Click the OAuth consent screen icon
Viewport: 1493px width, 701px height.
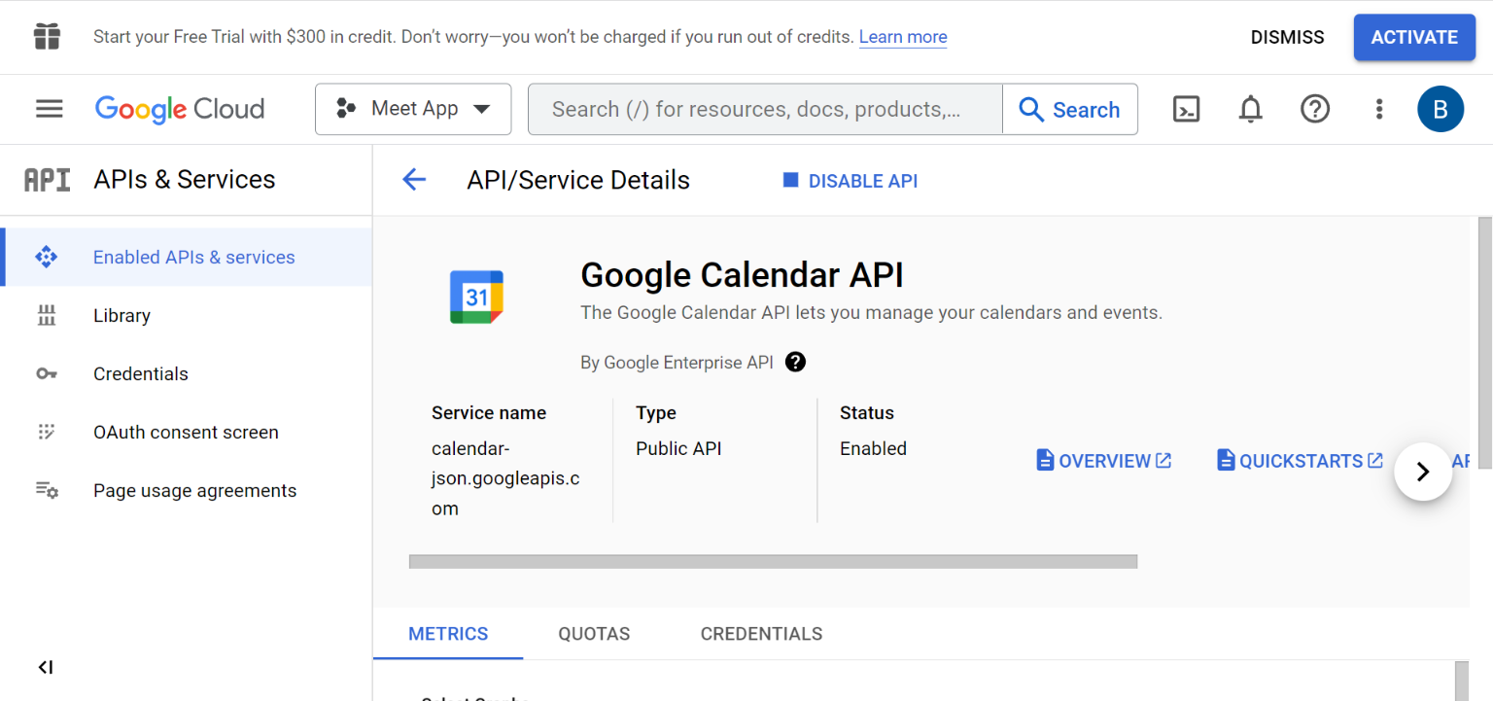[x=47, y=432]
